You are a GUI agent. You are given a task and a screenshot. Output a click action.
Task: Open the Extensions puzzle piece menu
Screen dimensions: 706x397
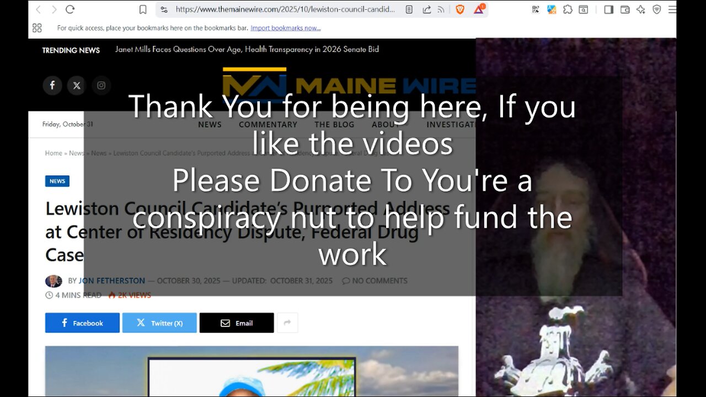tap(568, 9)
